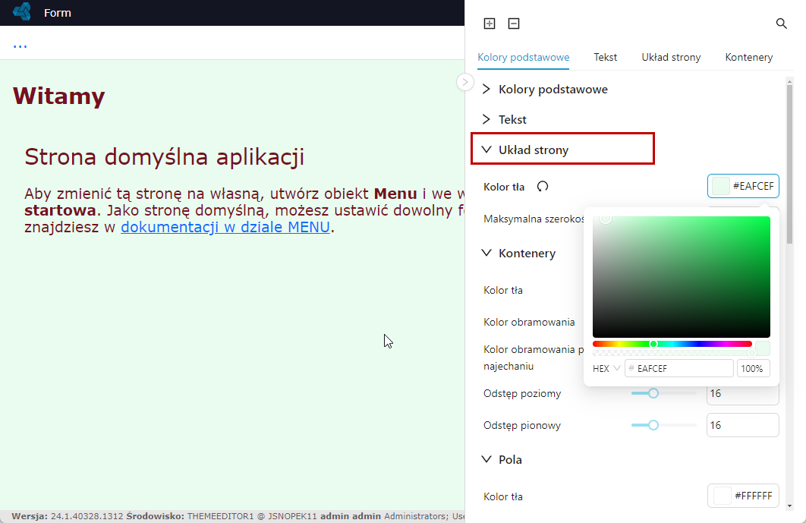This screenshot has height=523, width=806.
Task: Switch to the Tekst tab
Action: [605, 57]
